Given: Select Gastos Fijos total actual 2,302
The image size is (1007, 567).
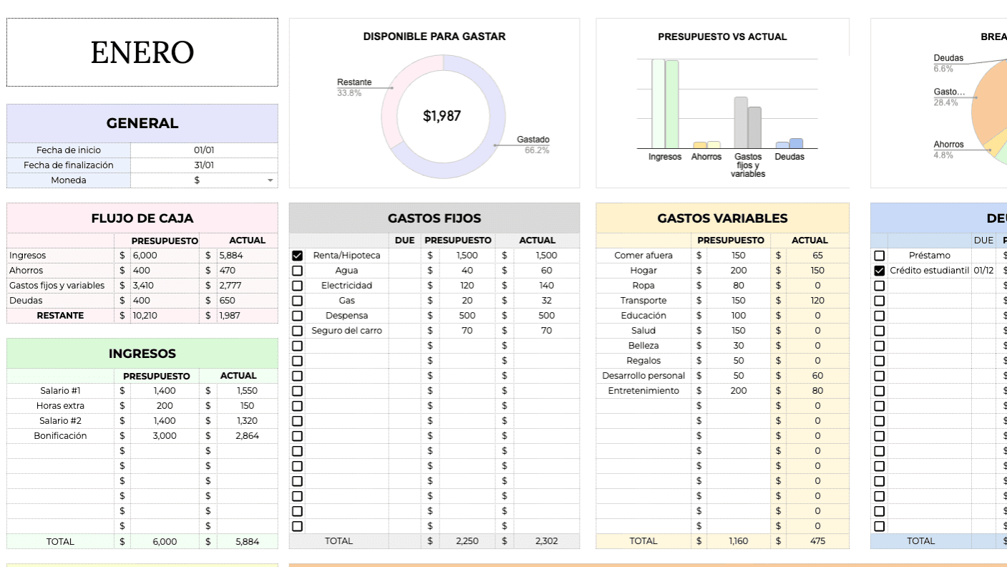Looking at the screenshot, I should pyautogui.click(x=546, y=541).
